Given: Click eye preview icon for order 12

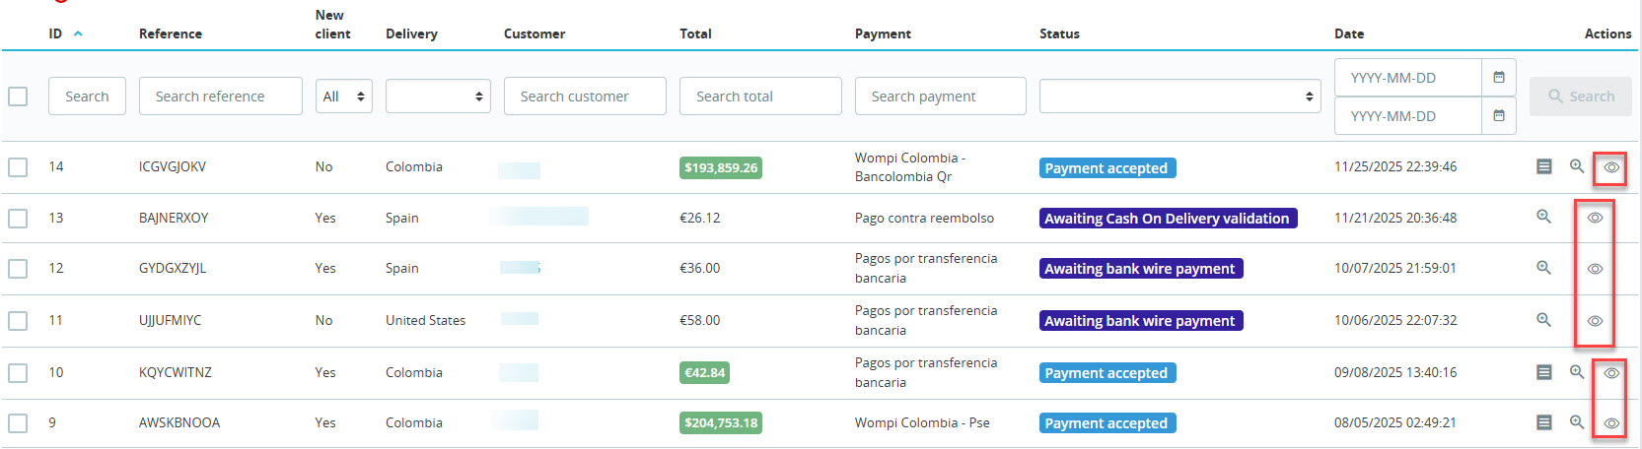Looking at the screenshot, I should click(1595, 269).
